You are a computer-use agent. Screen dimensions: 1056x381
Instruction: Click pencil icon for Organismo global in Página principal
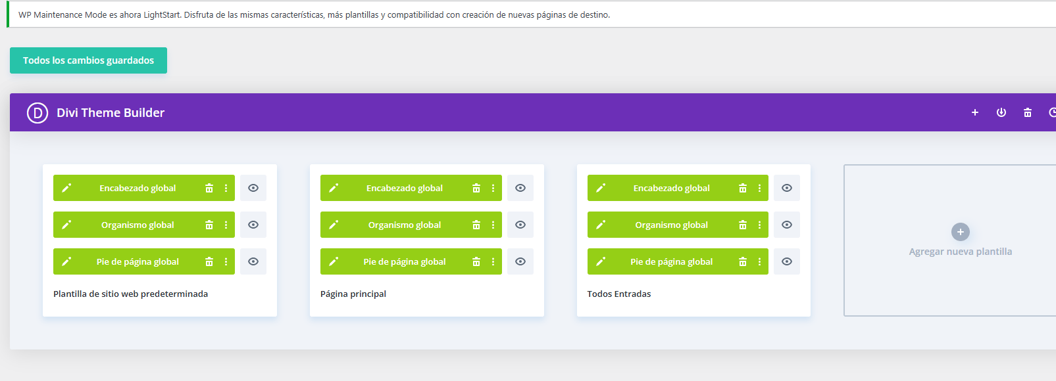[334, 225]
